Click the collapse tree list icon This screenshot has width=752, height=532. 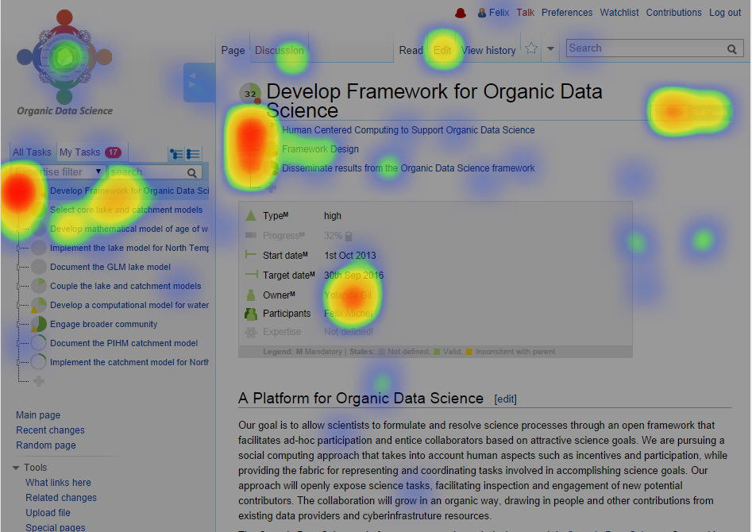coord(193,154)
